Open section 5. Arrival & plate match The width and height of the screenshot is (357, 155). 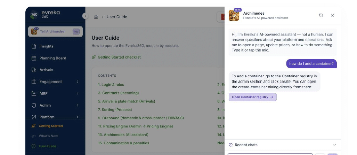click(127, 101)
